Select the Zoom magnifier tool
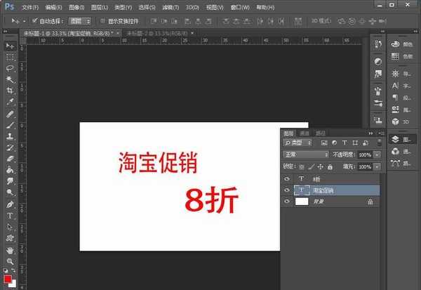 [10, 261]
